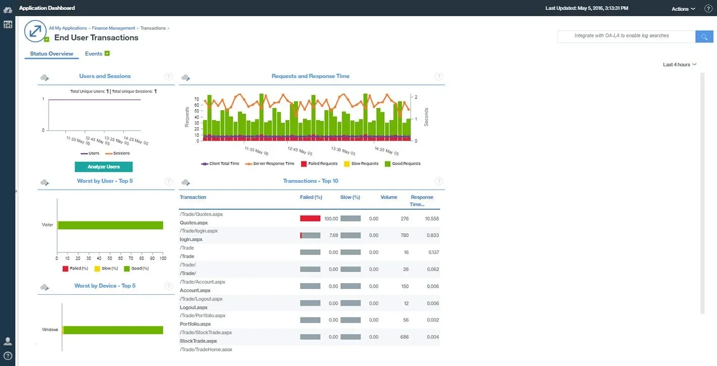Open the top-right help icon
Viewport: 717px width, 366px height.
coord(708,9)
